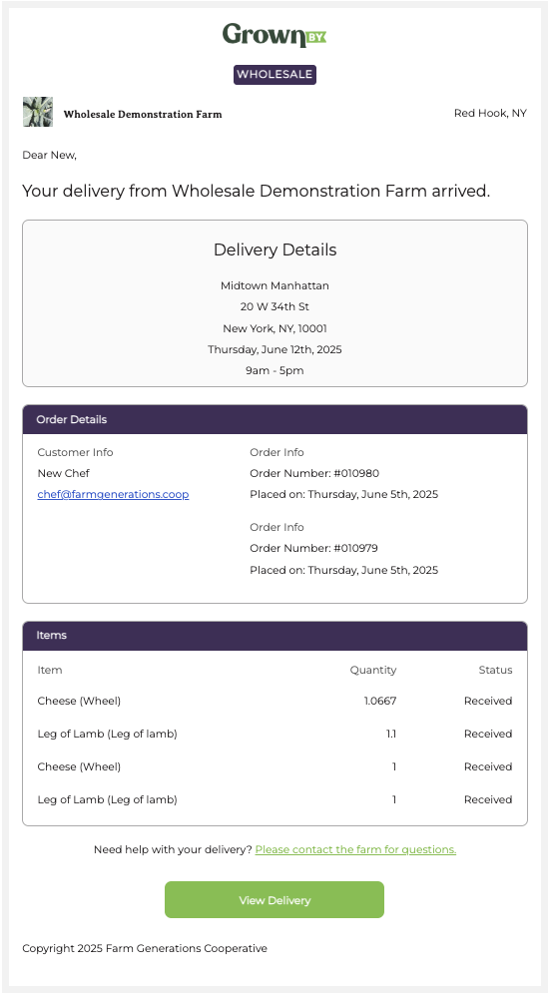Select Order Number #010979 text
This screenshot has width=552, height=995.
(314, 548)
